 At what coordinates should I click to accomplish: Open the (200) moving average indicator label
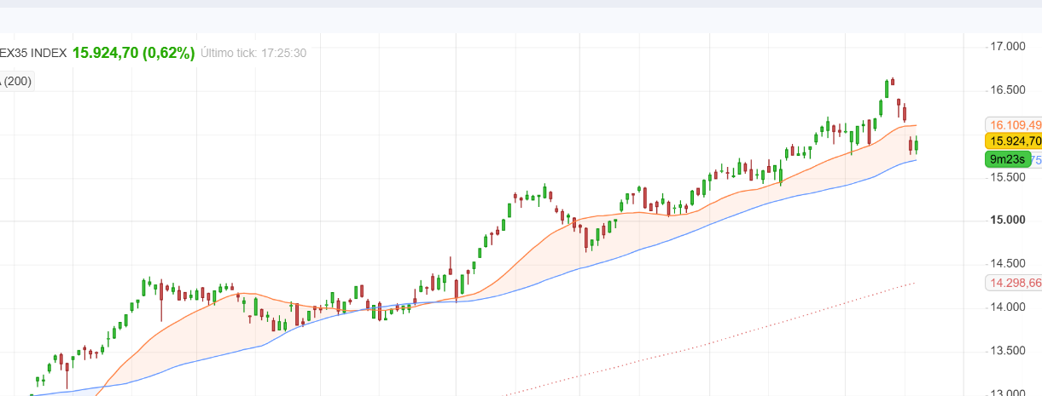16,82
